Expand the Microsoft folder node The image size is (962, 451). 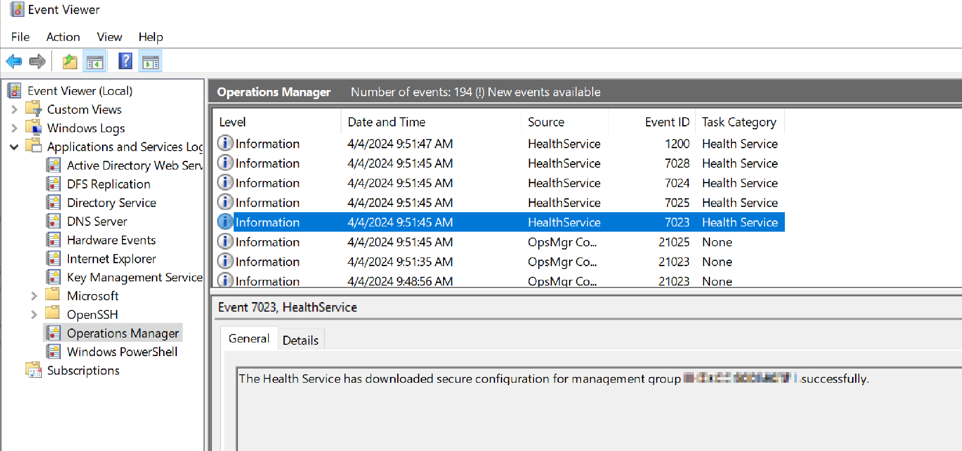point(34,296)
